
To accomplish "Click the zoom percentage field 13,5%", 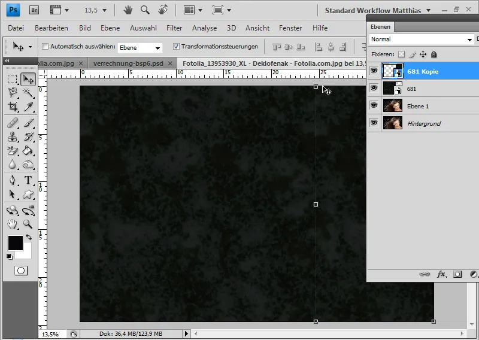I will 50,334.
